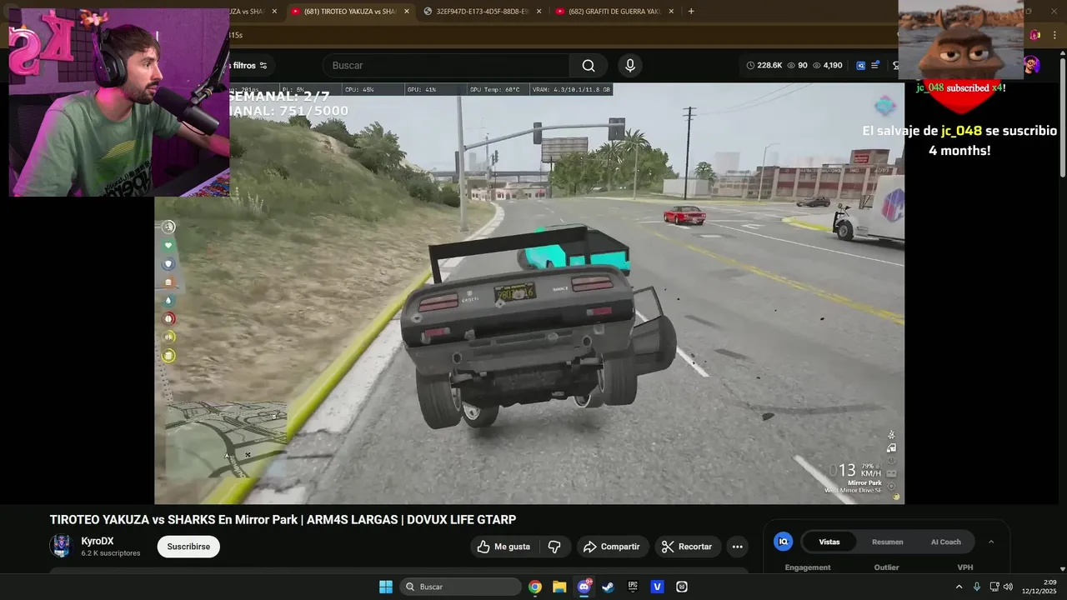Dislike the video with thumbs-down

554,547
